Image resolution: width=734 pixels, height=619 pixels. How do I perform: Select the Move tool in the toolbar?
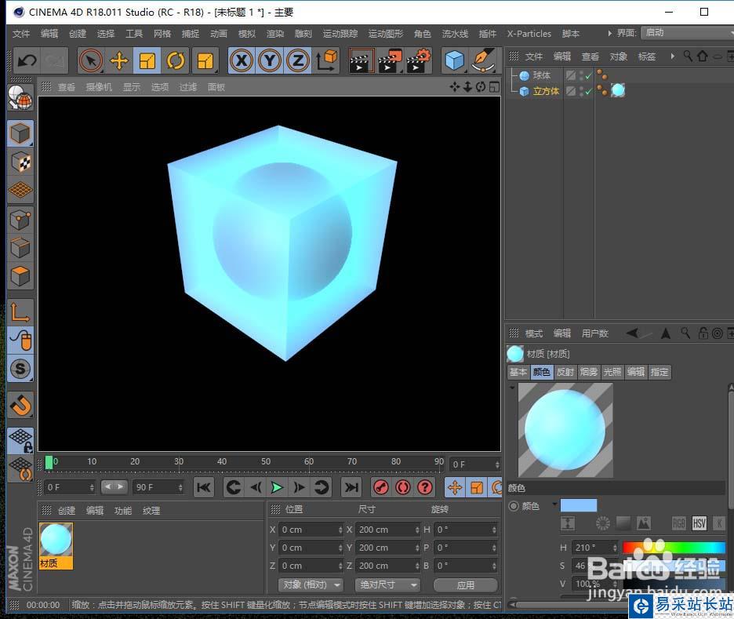119,60
